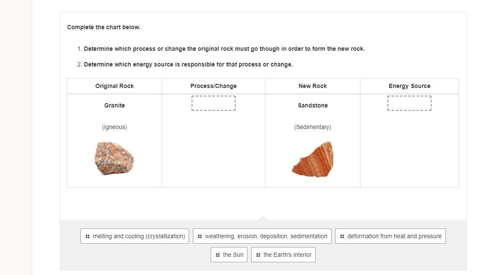This screenshot has width=478, height=275.
Task: Click the grip icon on the "weathering, erosion" chip
Action: (200, 236)
